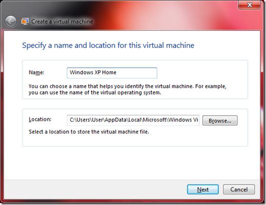Click blank space right of the Name field

tap(202, 73)
